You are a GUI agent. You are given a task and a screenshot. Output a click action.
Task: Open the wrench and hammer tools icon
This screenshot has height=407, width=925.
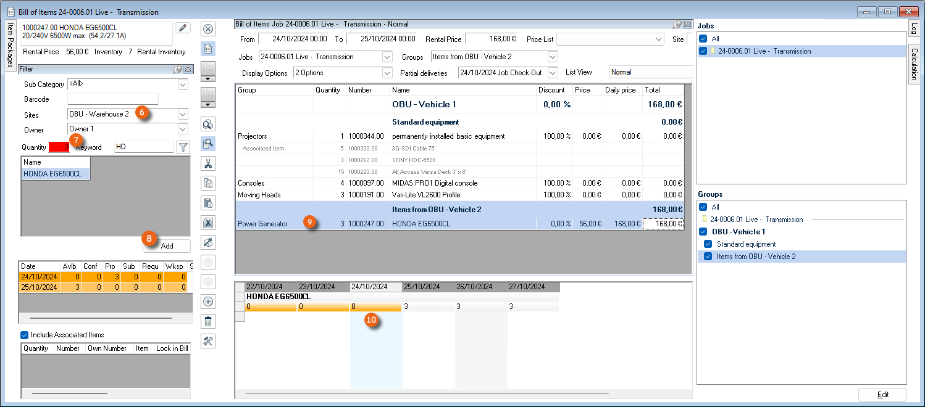tap(208, 341)
